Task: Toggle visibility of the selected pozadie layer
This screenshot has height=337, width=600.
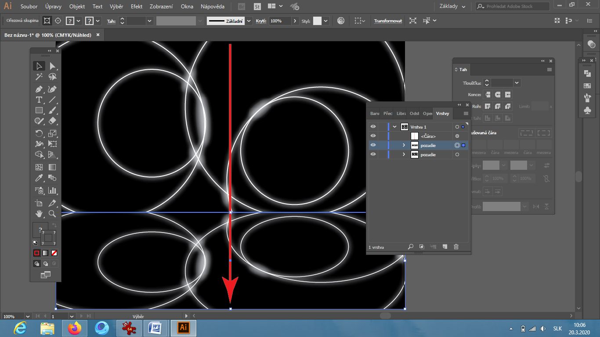Action: (x=373, y=145)
